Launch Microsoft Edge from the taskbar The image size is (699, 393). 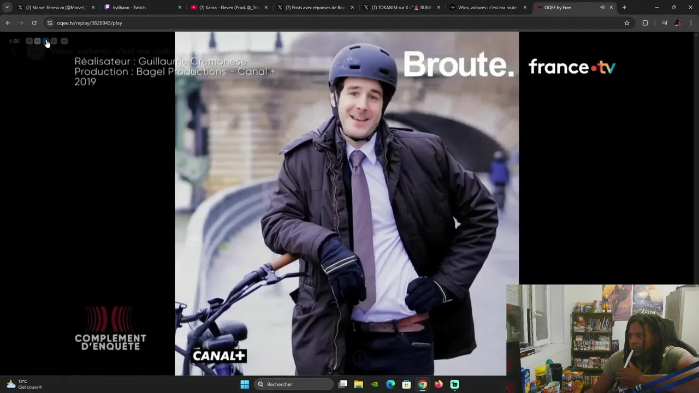(390, 384)
